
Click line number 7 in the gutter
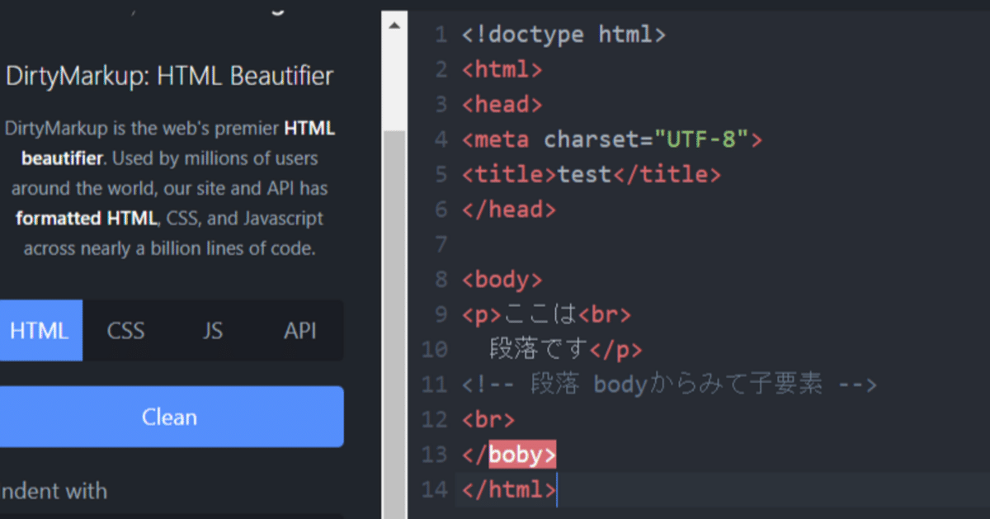pos(441,244)
